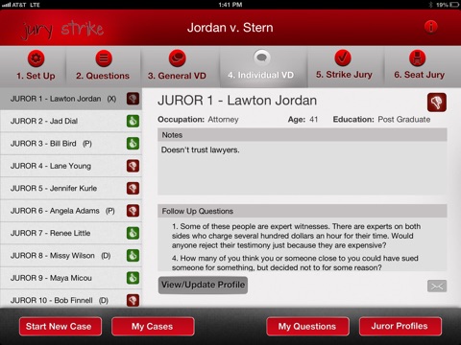Toggle rating icon for Juror 8 Missy Wilson
The height and width of the screenshot is (345, 461).
(x=133, y=255)
